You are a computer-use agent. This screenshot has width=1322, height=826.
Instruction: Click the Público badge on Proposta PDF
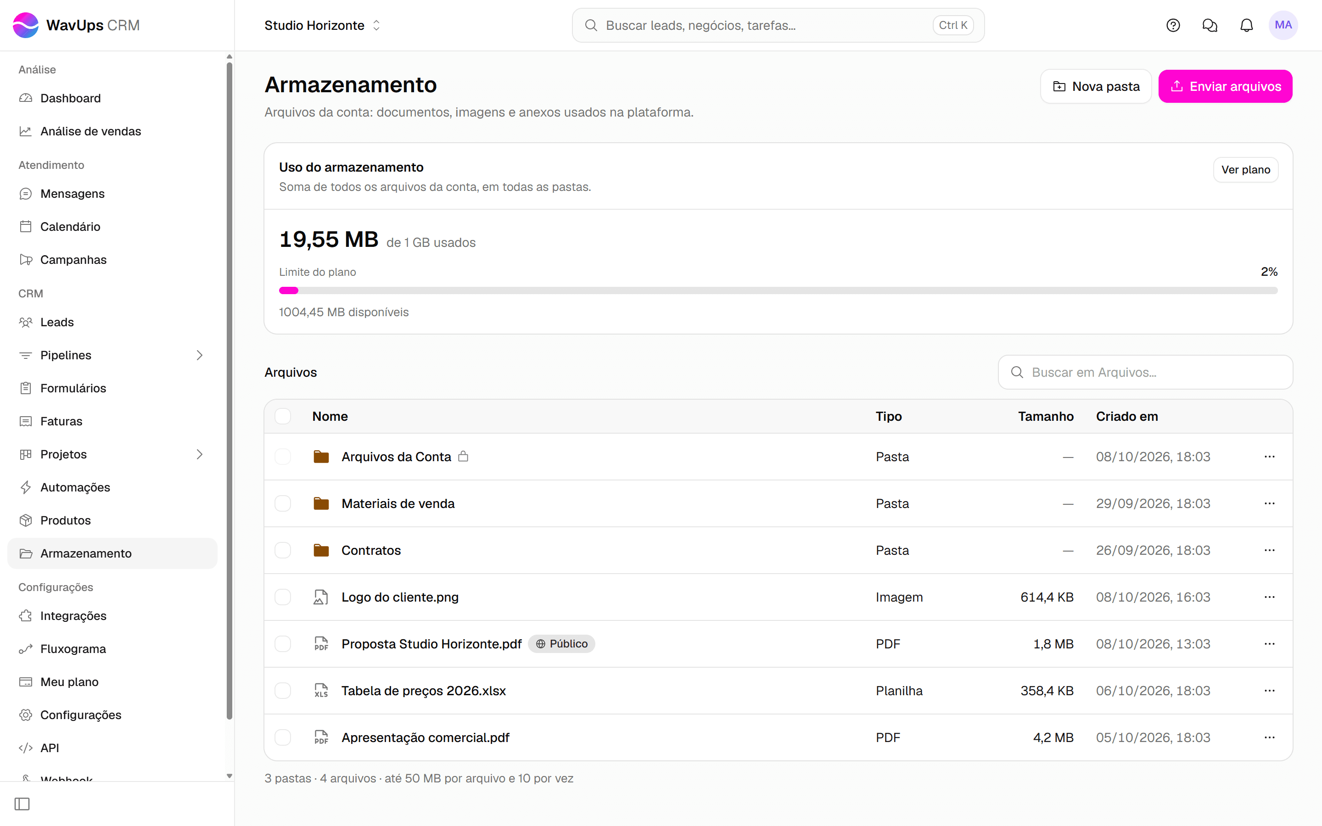click(561, 643)
